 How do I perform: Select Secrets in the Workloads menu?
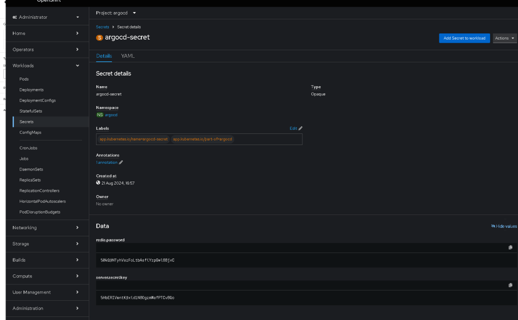(x=26, y=122)
